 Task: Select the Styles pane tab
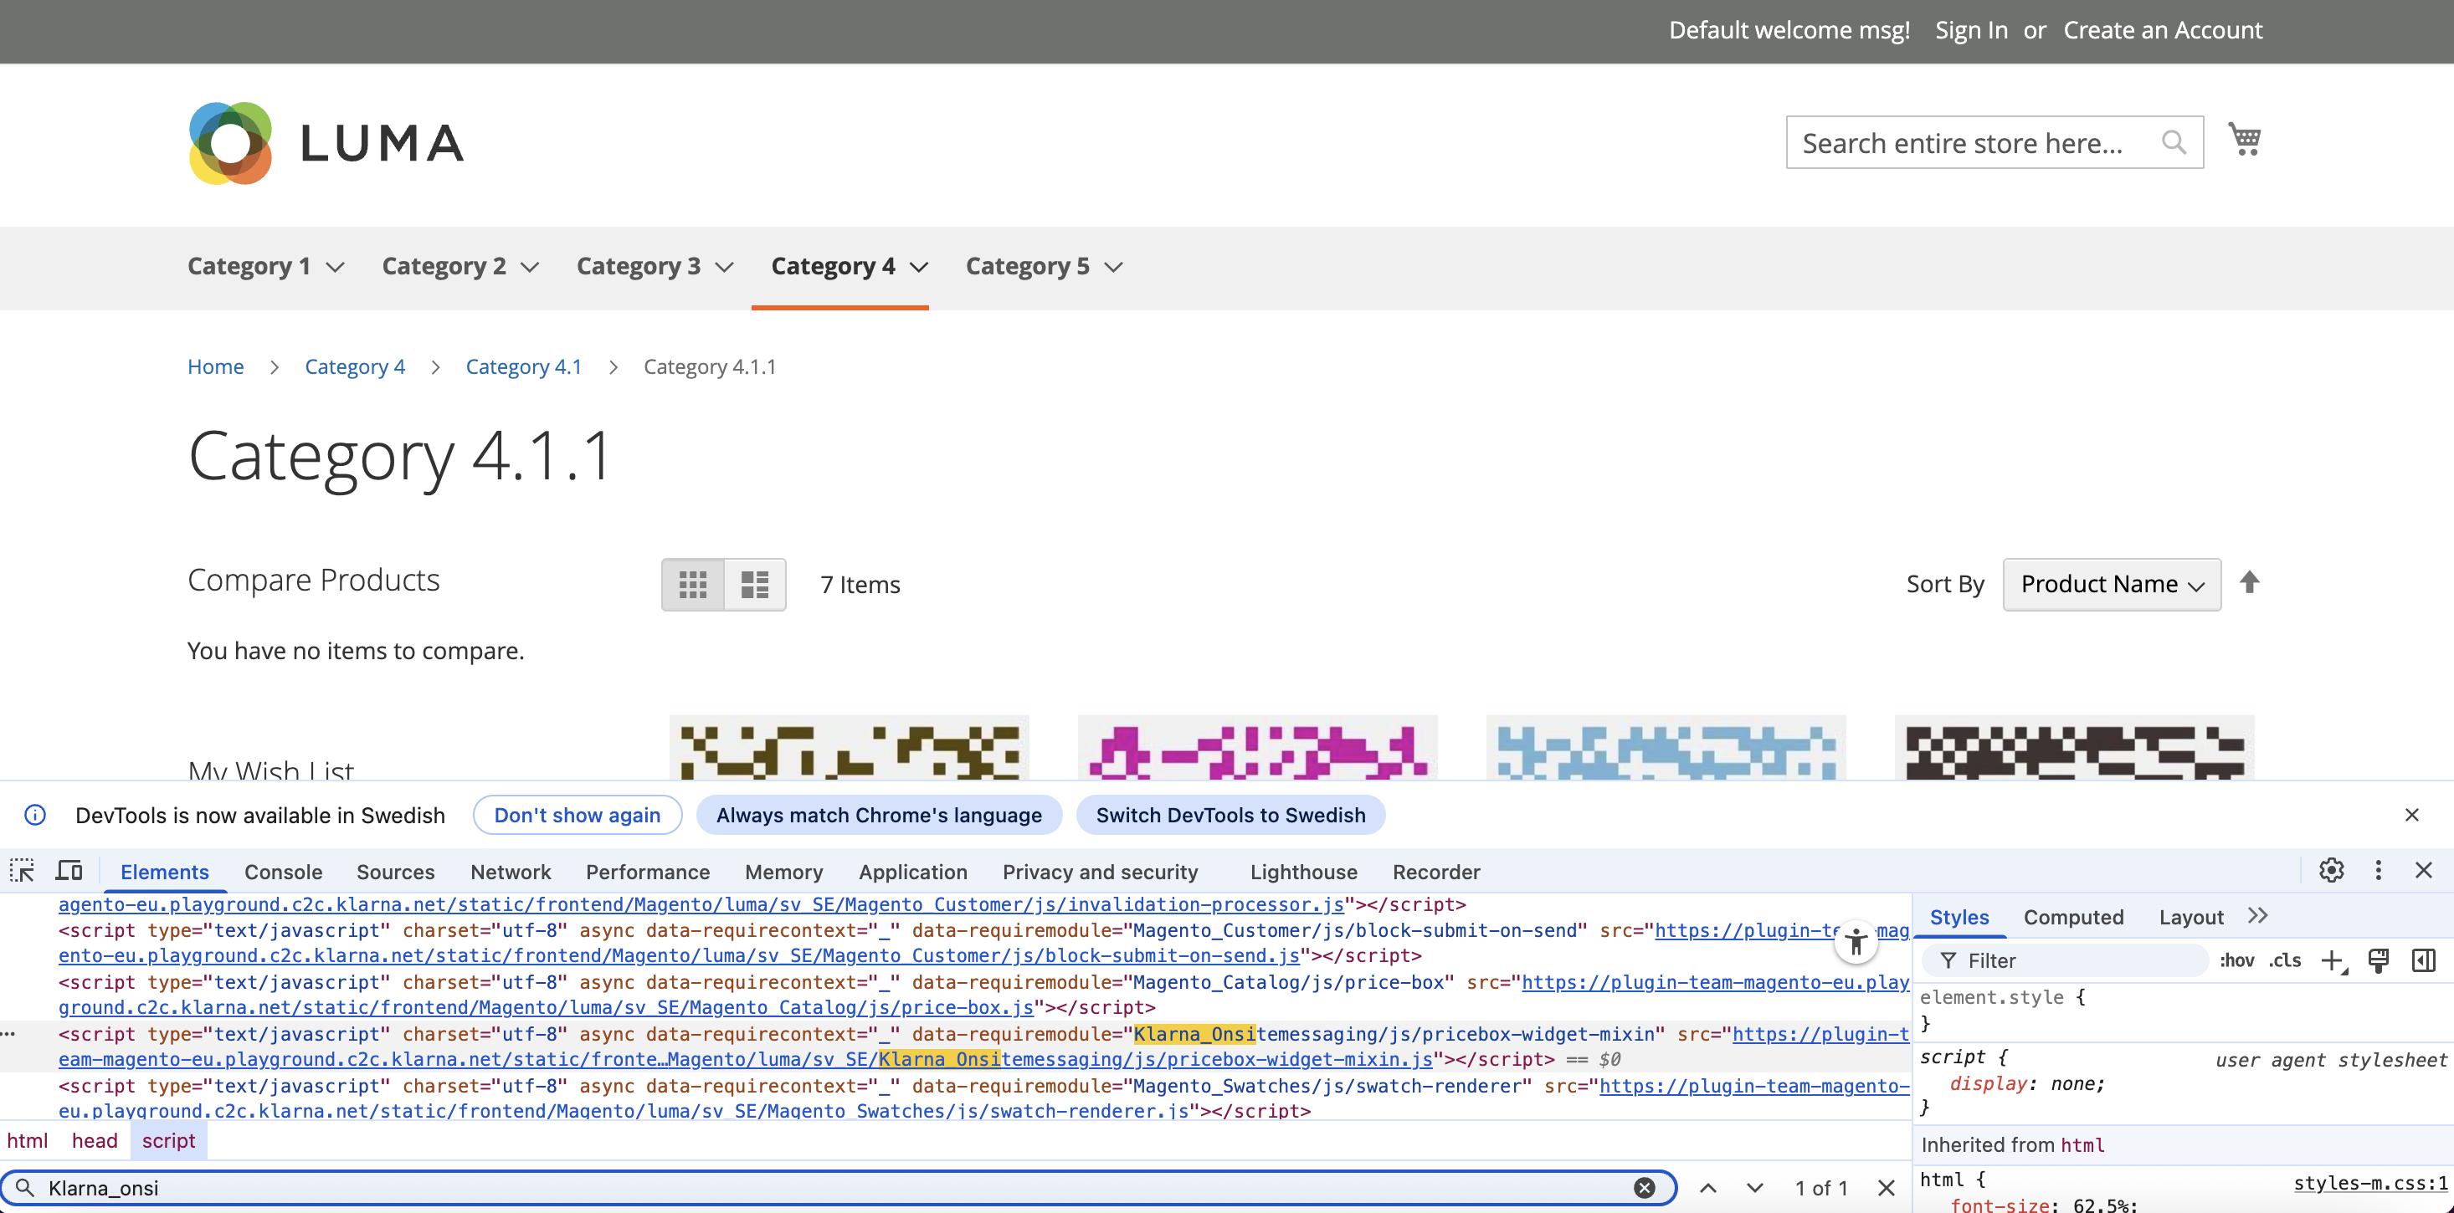click(x=1959, y=917)
